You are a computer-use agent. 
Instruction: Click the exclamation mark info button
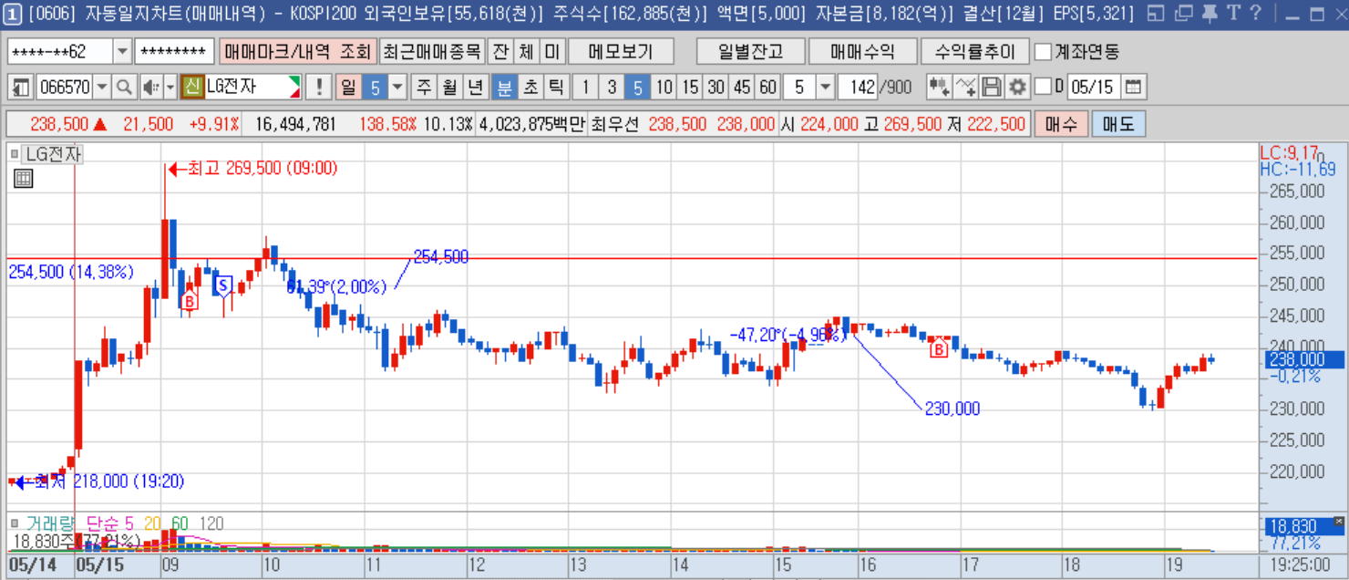[x=319, y=88]
